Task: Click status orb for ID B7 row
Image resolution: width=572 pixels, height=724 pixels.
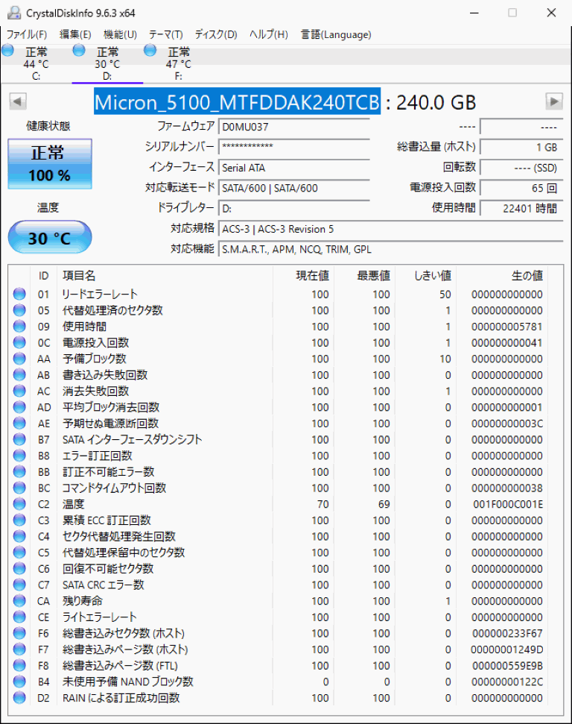Action: pos(19,439)
